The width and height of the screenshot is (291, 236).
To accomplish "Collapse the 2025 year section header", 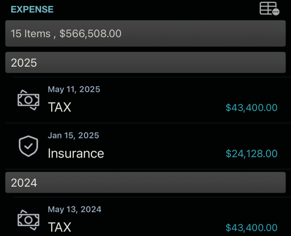I will [x=145, y=63].
